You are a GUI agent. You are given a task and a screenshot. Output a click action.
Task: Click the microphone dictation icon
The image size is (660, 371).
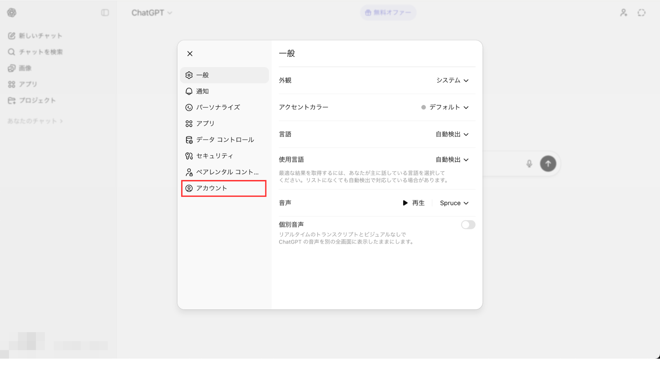tap(529, 164)
